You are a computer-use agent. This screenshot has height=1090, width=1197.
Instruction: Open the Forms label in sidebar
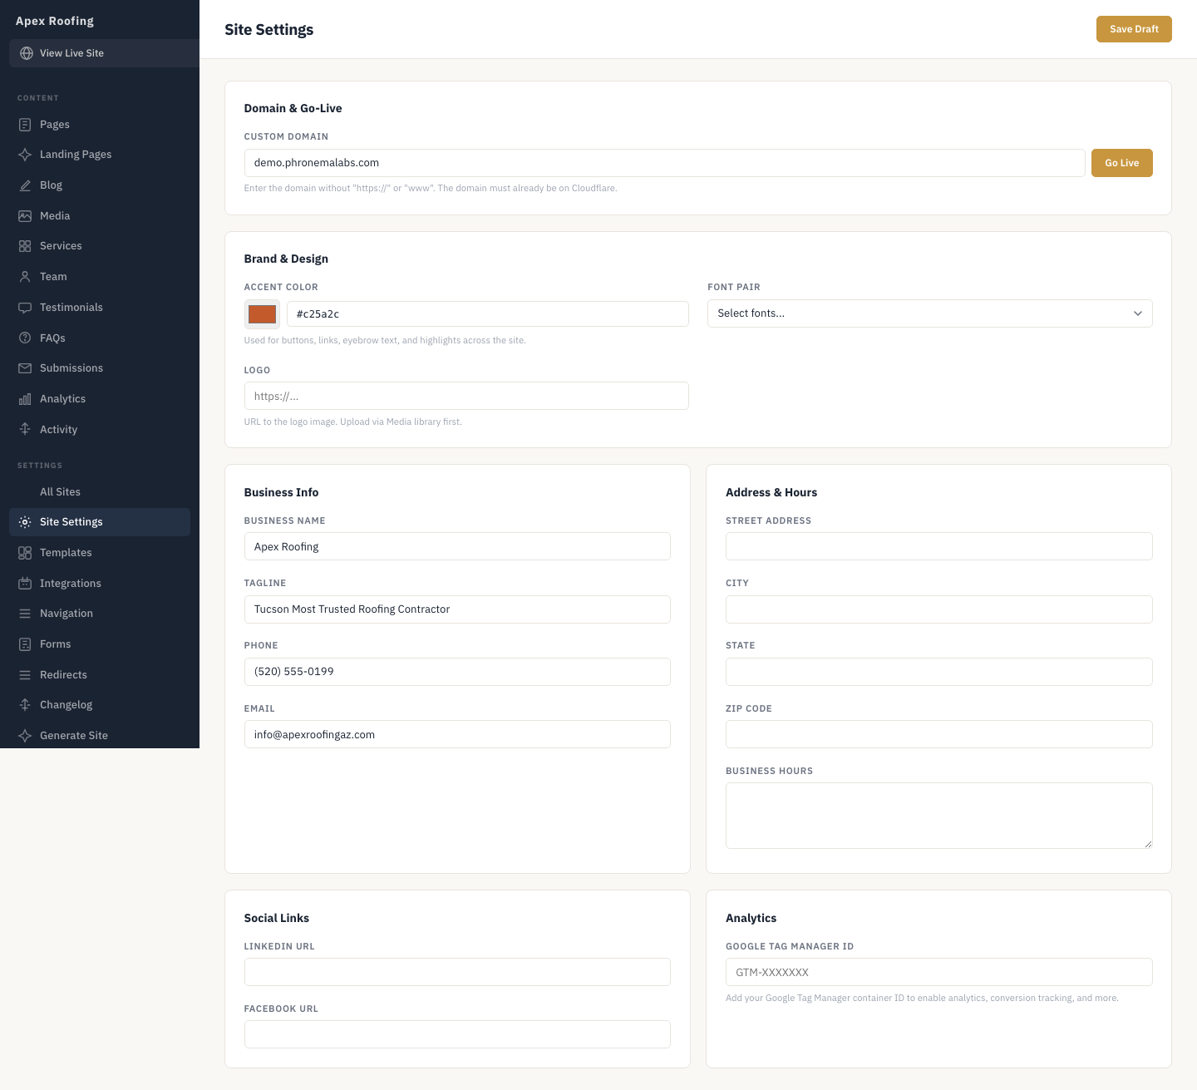coord(55,644)
